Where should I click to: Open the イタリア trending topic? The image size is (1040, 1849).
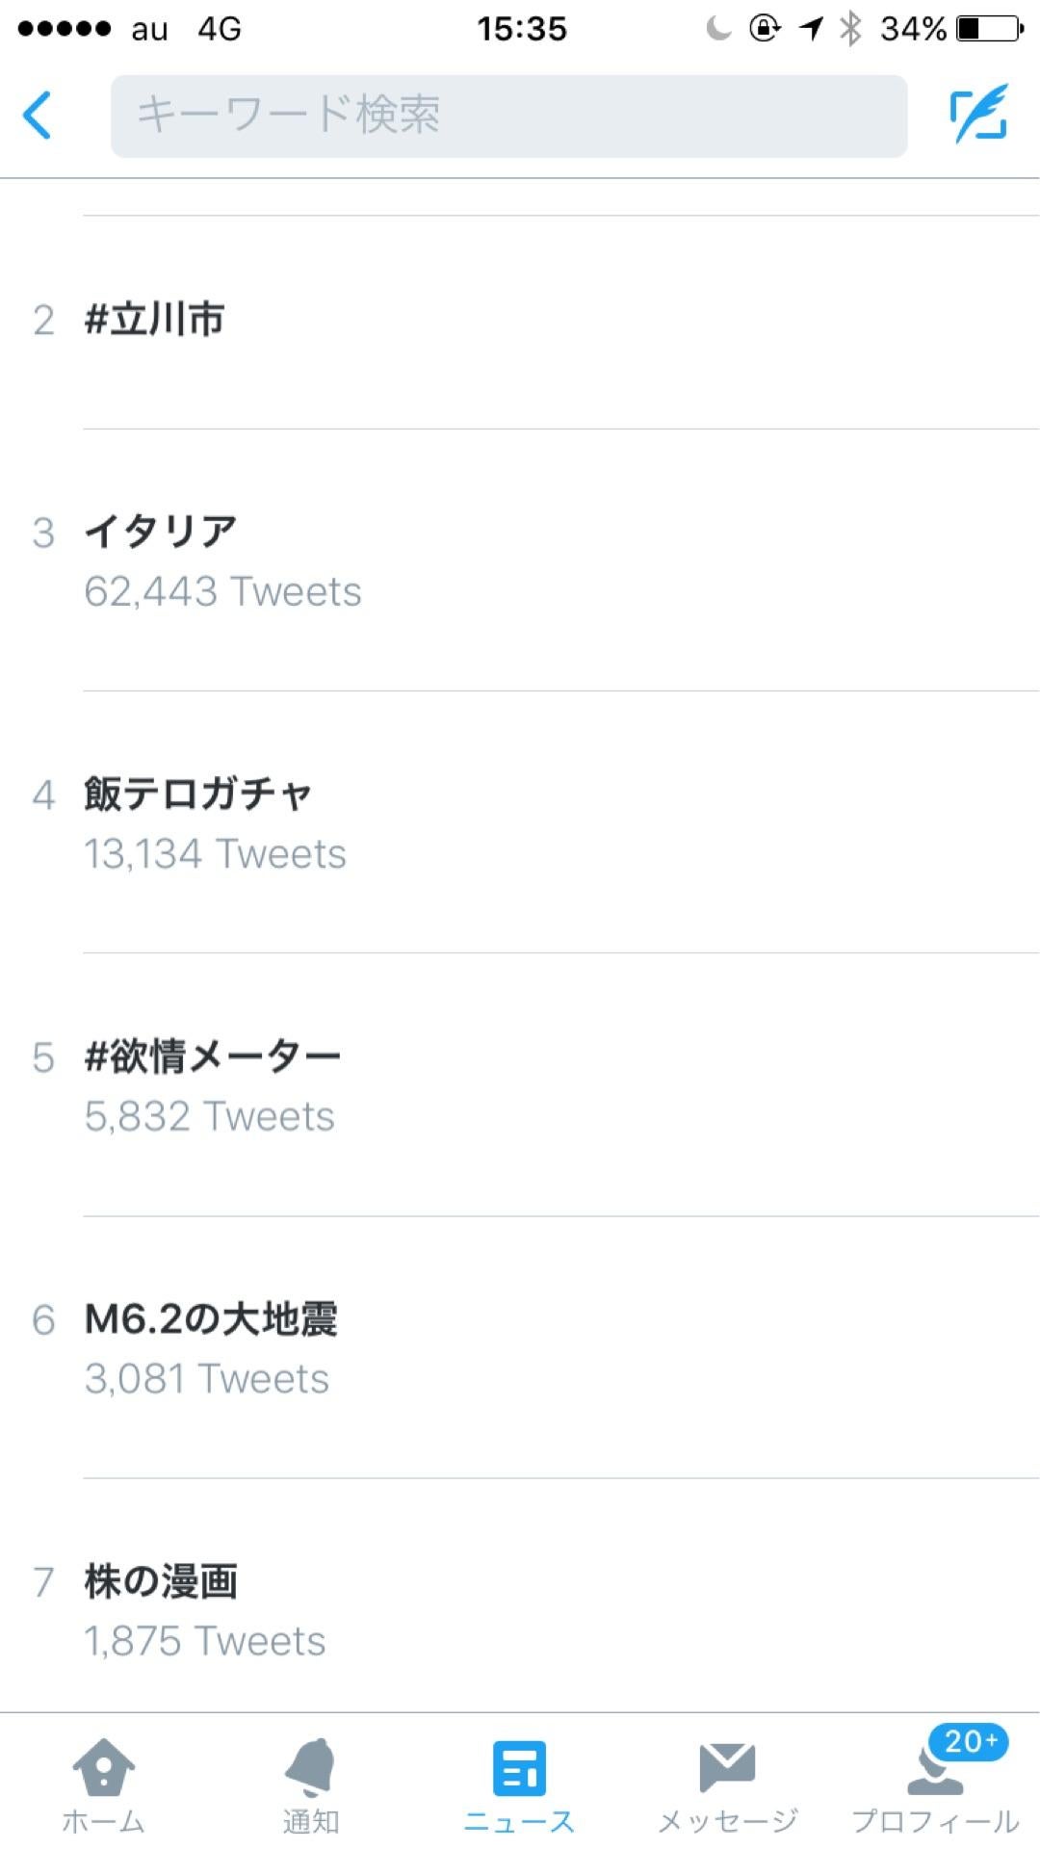click(x=161, y=532)
